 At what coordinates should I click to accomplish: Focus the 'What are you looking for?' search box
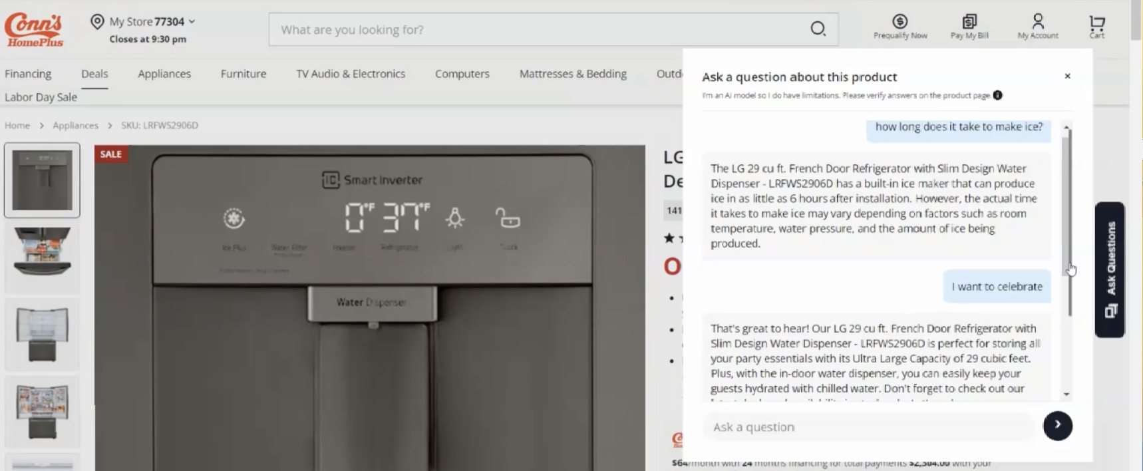tap(553, 29)
